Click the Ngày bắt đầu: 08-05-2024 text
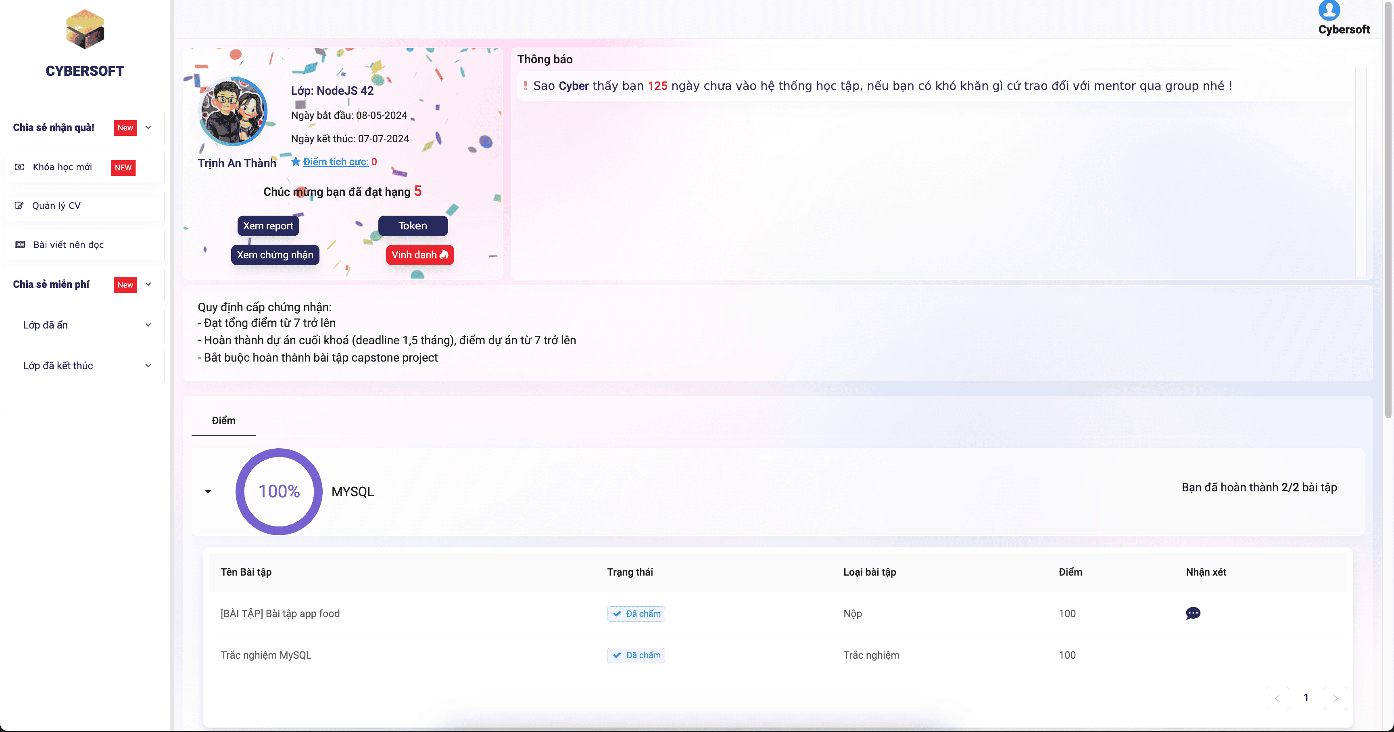 tap(349, 115)
